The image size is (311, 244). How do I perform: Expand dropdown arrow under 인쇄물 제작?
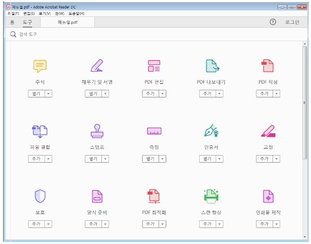click(x=277, y=224)
